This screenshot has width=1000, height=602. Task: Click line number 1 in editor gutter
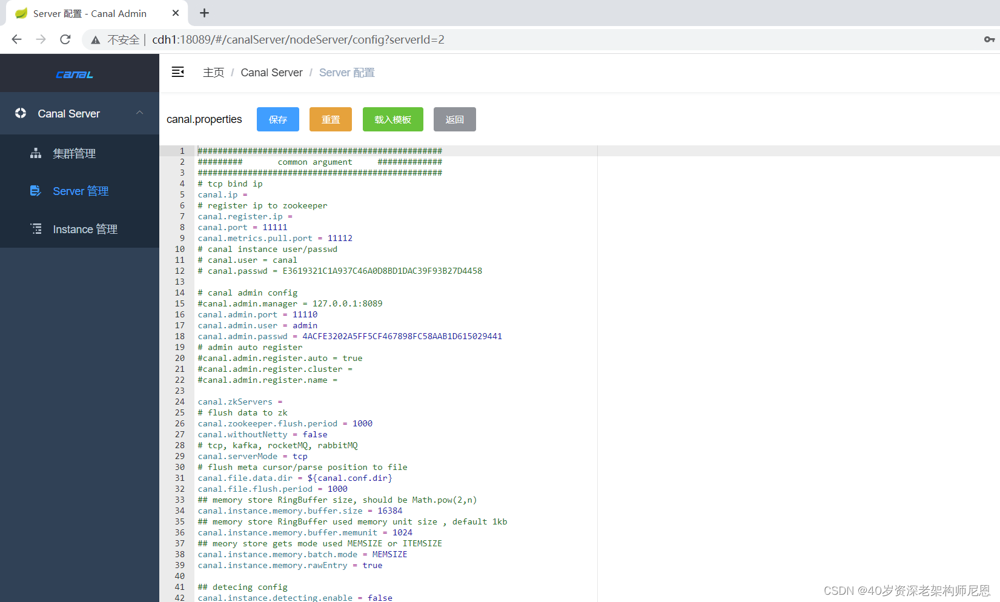point(182,151)
